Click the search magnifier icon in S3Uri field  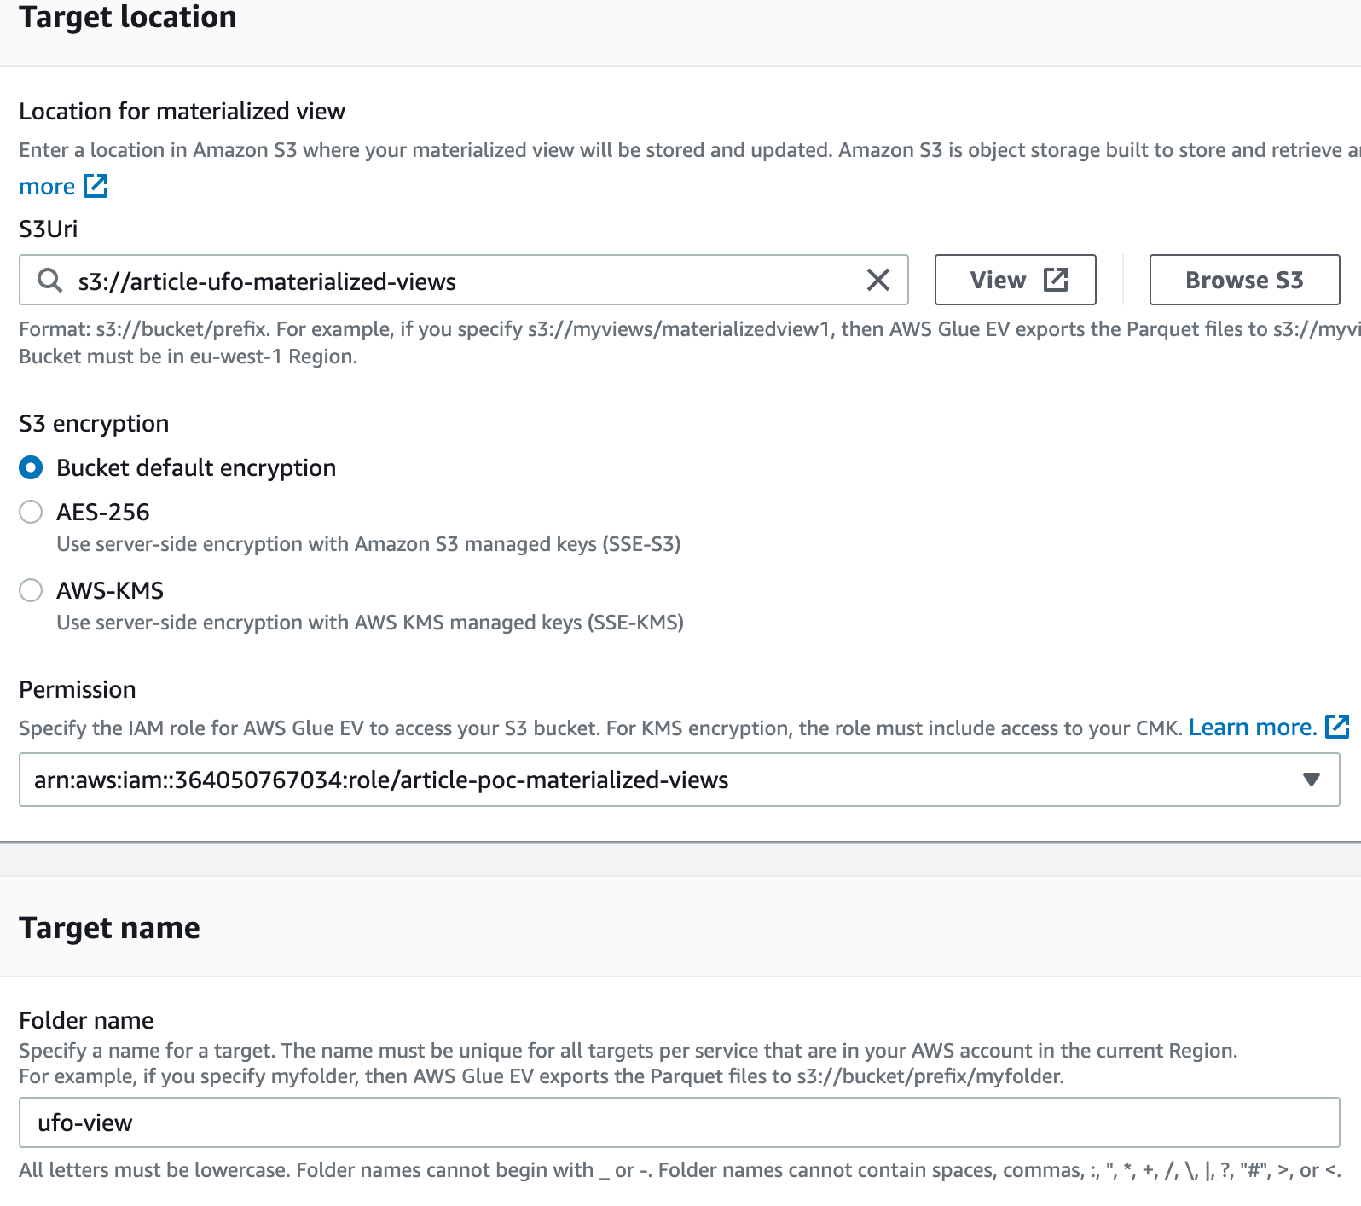49,280
